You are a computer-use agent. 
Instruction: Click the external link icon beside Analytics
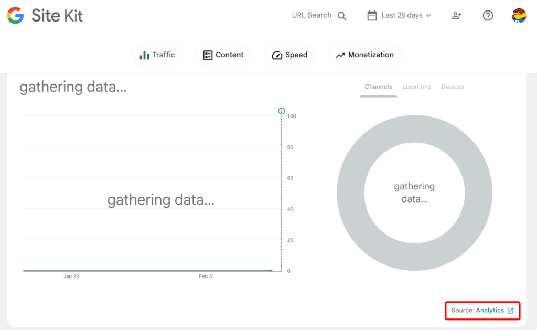(510, 311)
